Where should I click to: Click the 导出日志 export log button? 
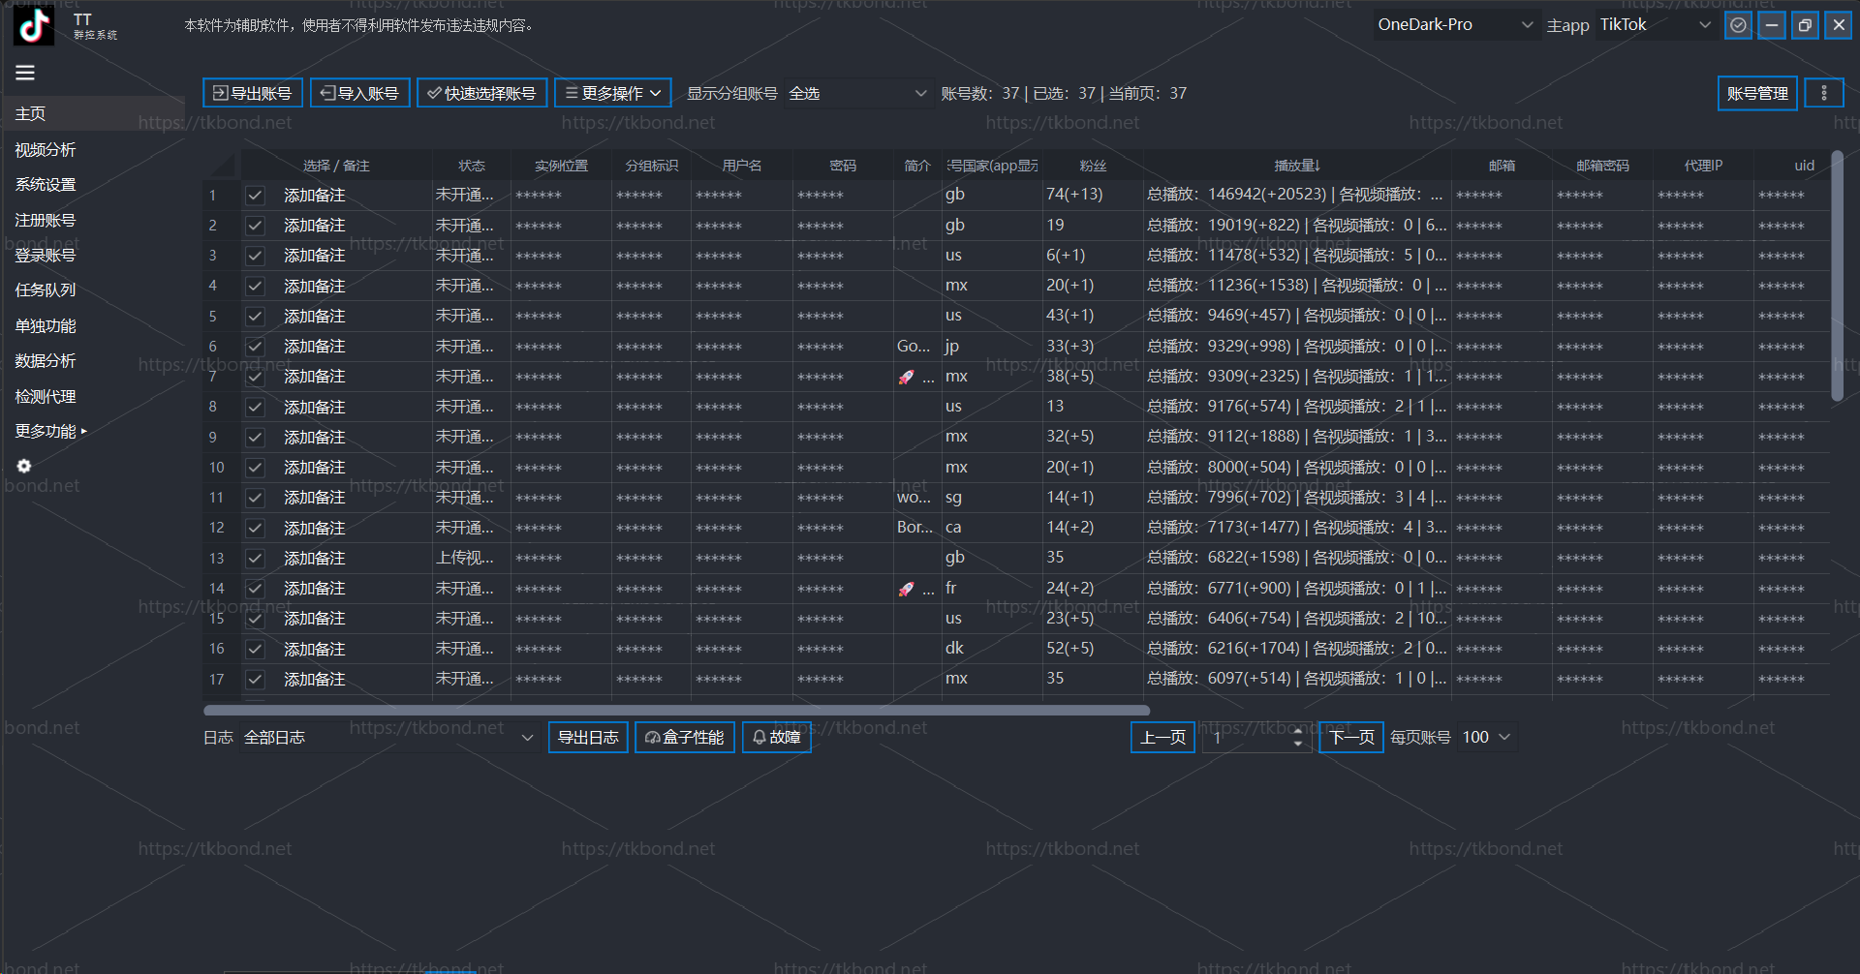click(x=588, y=738)
